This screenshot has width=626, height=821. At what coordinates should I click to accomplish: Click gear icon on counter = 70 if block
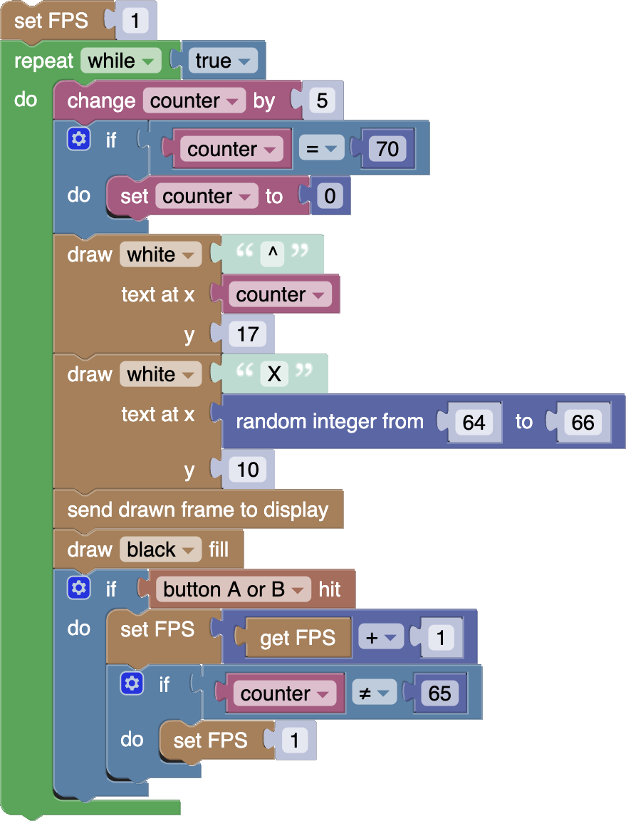pyautogui.click(x=78, y=140)
